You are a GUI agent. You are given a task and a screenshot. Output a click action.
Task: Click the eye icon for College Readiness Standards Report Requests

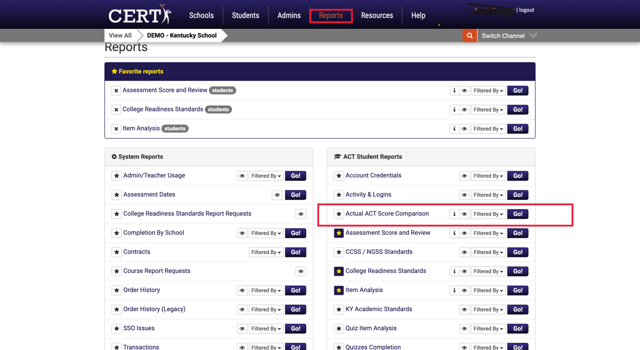[x=300, y=214]
